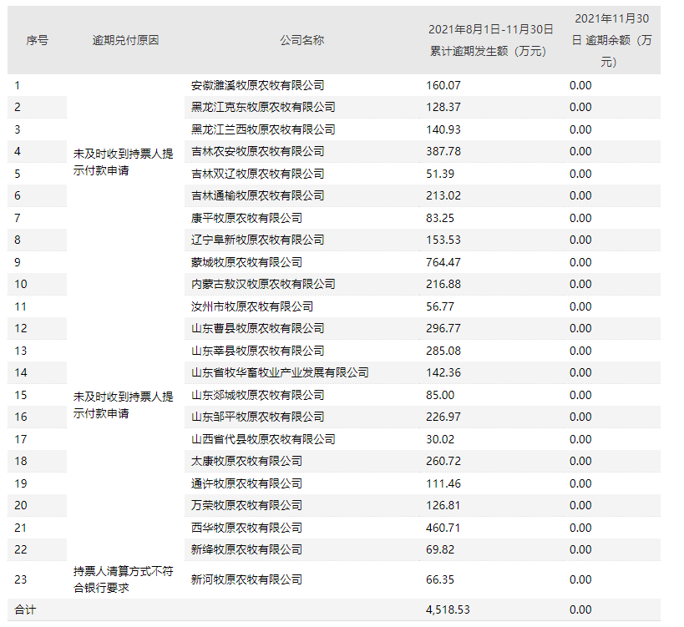Click the 公司名称 column header
The height and width of the screenshot is (627, 684).
point(301,40)
